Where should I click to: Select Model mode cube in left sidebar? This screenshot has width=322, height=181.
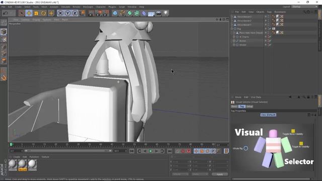(x=4, y=32)
